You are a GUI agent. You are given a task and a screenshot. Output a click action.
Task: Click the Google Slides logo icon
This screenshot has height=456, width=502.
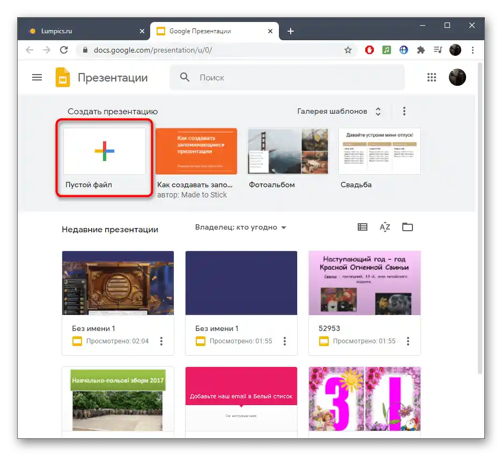pos(63,77)
